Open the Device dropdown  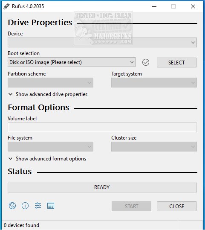point(102,43)
